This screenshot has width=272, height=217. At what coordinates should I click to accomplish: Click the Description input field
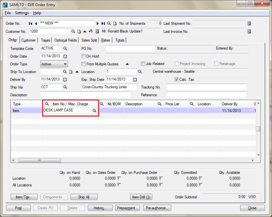pos(86,95)
